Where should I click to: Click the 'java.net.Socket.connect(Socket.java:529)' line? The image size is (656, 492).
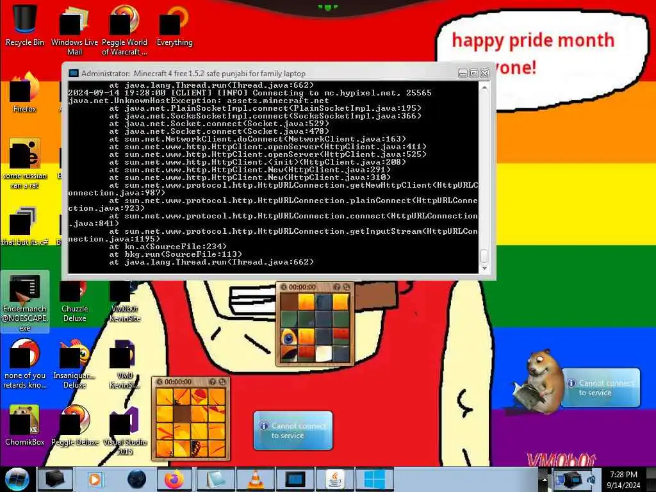pyautogui.click(x=219, y=124)
